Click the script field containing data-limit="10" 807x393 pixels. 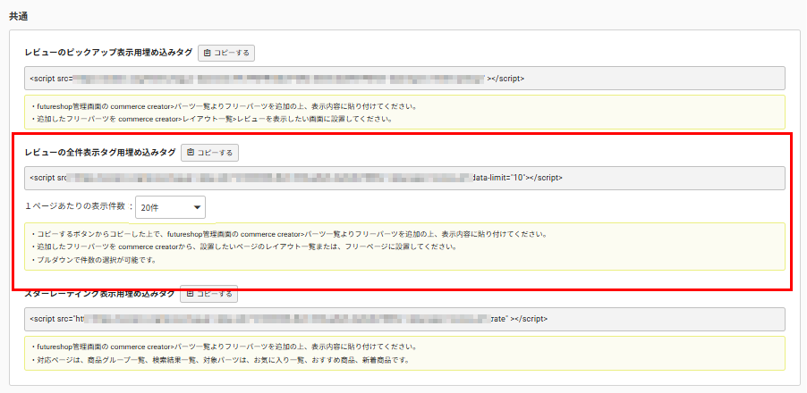(x=404, y=178)
